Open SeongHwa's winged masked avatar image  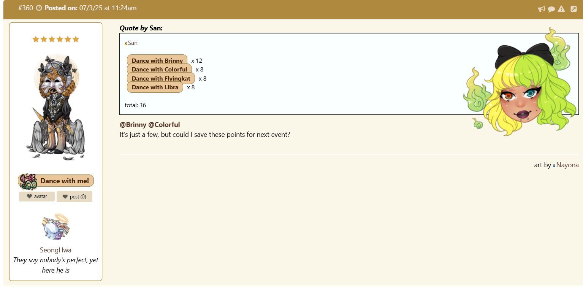pos(55,107)
